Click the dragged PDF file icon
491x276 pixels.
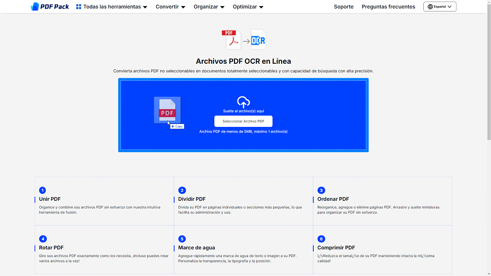point(167,110)
